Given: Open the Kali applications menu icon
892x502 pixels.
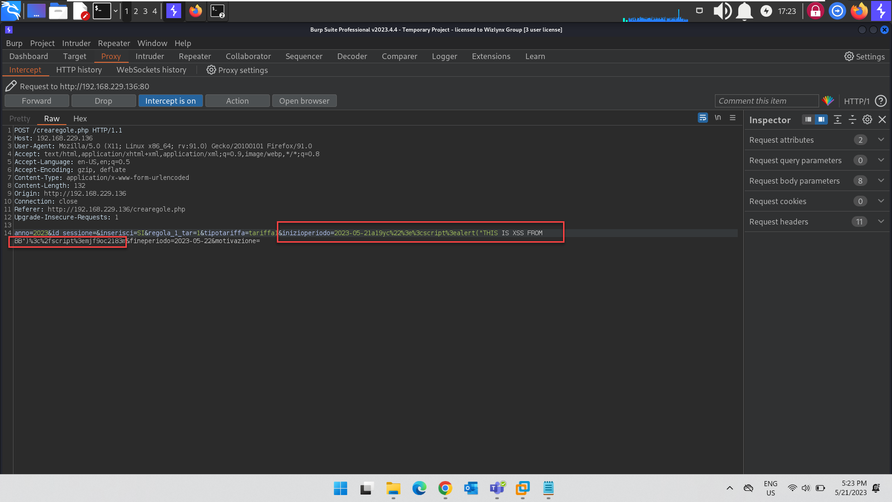Looking at the screenshot, I should 11,11.
